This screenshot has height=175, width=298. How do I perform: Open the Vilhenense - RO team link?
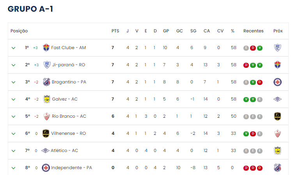(x=68, y=133)
